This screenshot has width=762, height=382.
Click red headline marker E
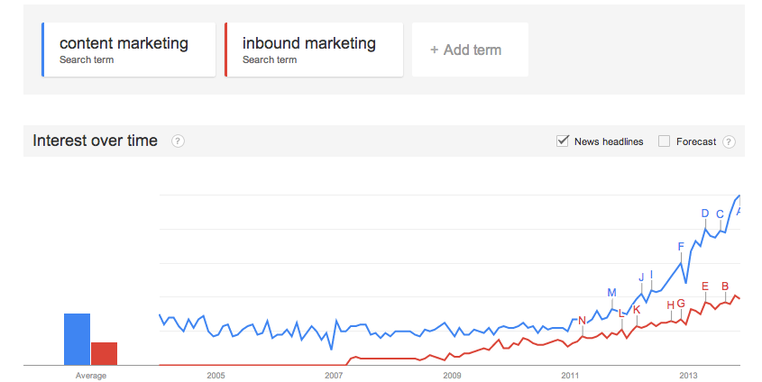pos(705,286)
